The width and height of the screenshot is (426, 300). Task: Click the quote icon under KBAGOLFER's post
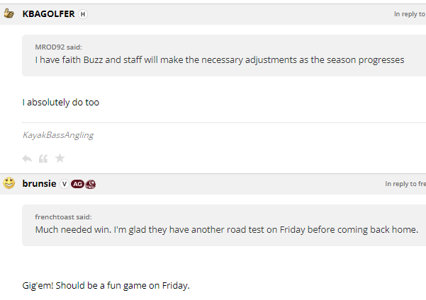43,158
